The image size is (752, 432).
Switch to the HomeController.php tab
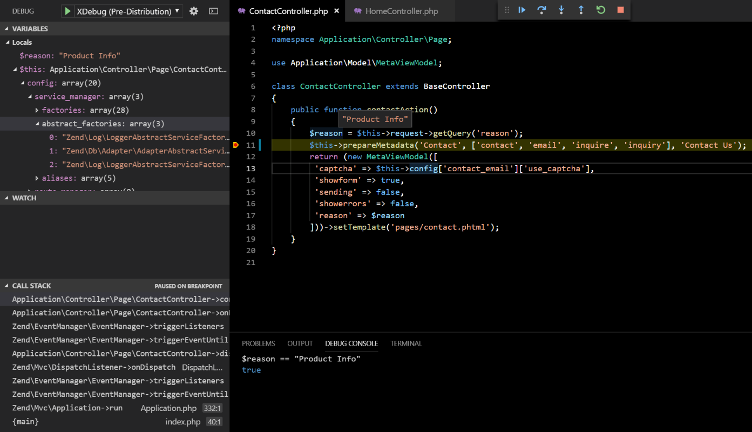[x=401, y=11]
